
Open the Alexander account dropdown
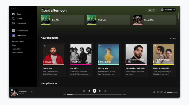point(168,10)
